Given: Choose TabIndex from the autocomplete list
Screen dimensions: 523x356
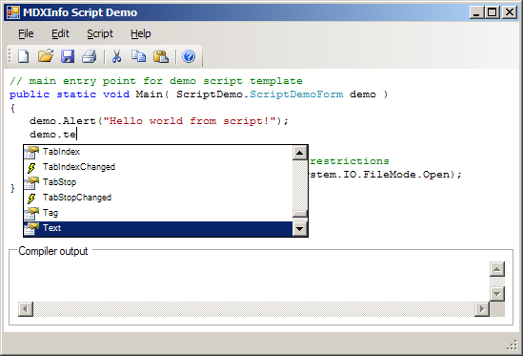Looking at the screenshot, I should (x=158, y=152).
